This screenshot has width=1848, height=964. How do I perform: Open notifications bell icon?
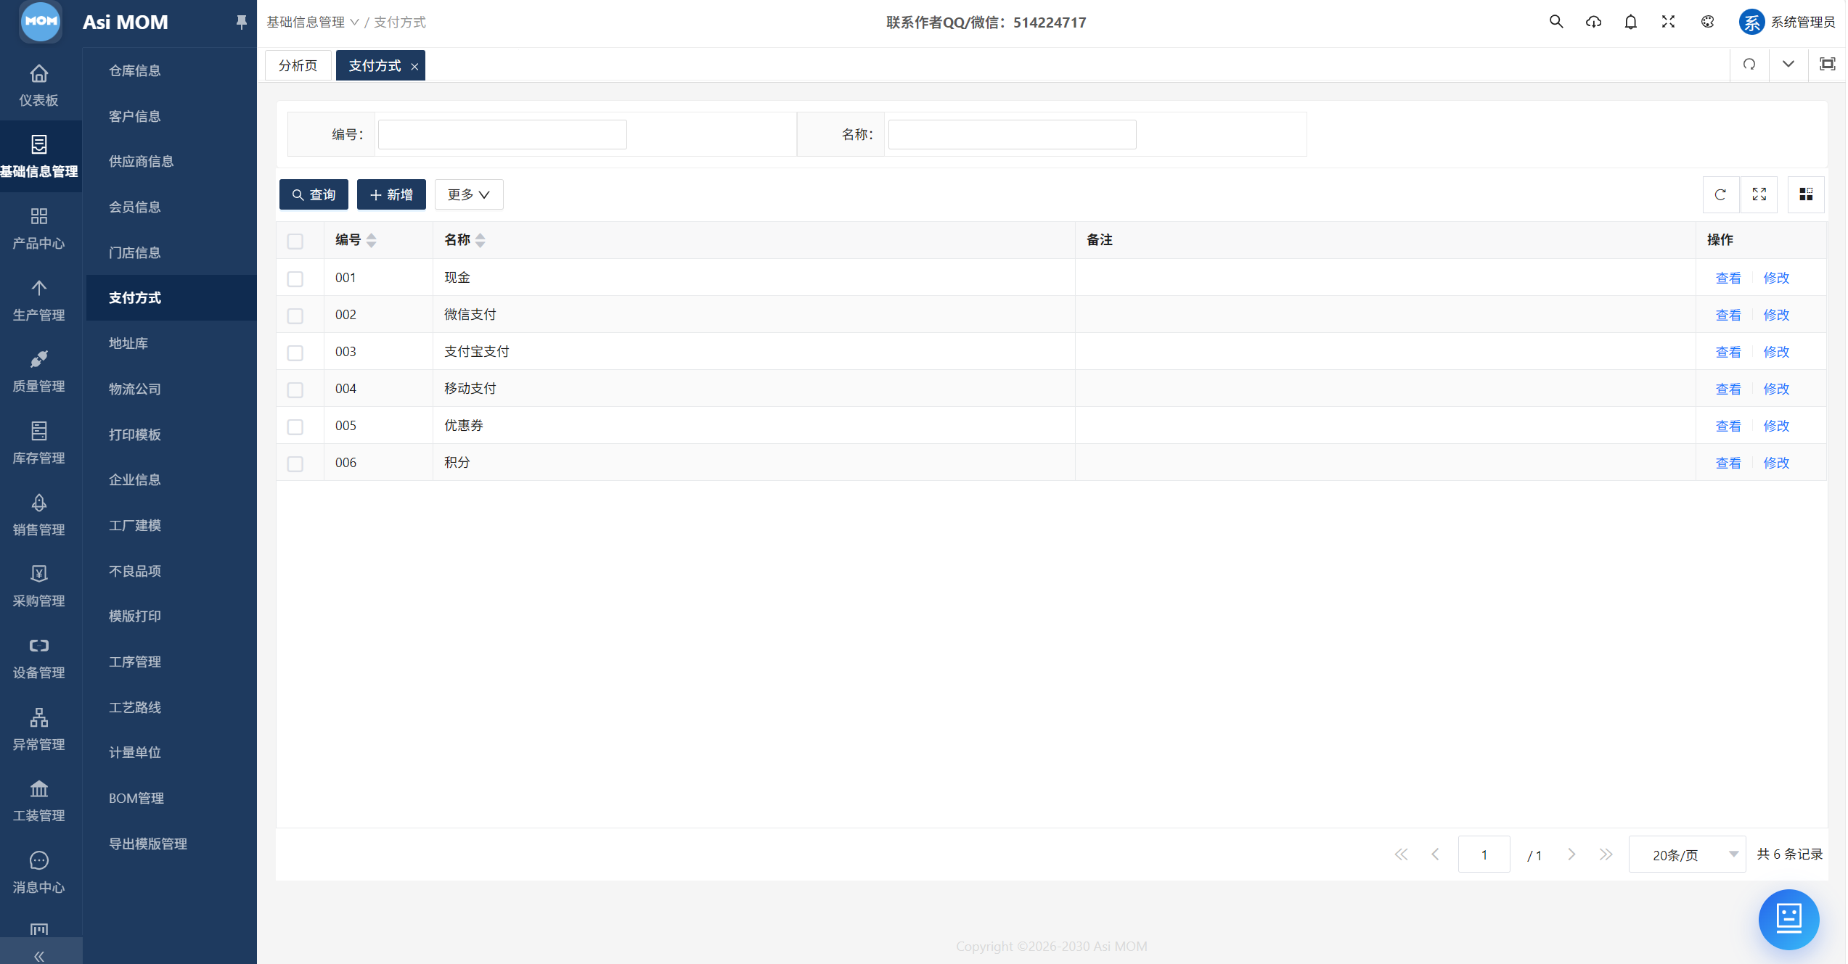coord(1631,22)
